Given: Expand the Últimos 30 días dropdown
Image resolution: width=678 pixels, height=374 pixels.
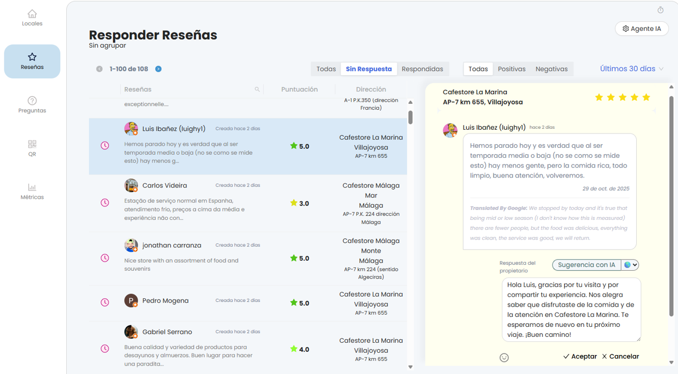Looking at the screenshot, I should click(x=631, y=69).
